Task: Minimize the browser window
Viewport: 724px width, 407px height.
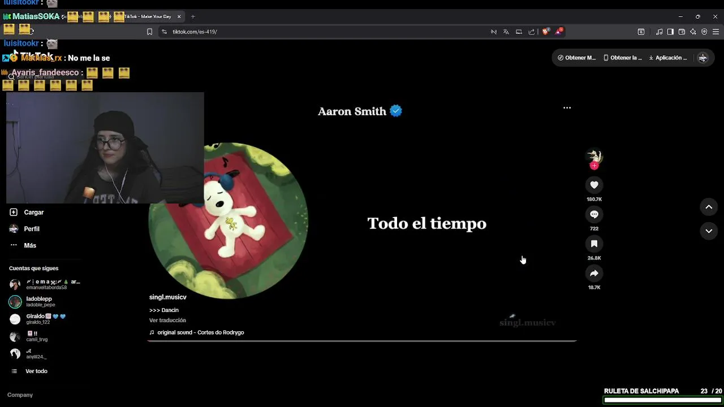Action: 680,16
